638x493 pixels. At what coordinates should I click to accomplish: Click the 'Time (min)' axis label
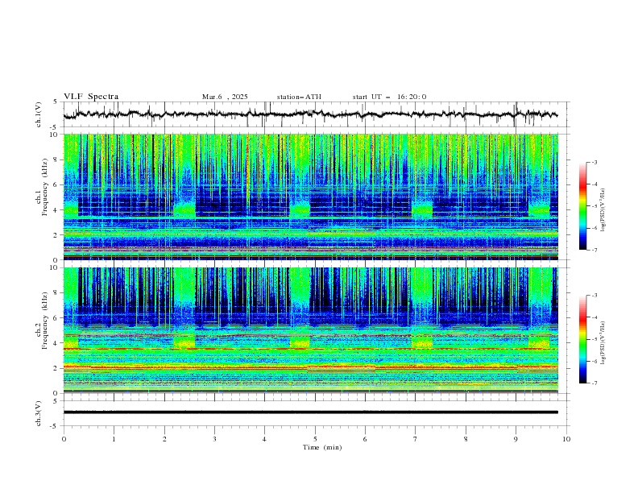tap(322, 447)
